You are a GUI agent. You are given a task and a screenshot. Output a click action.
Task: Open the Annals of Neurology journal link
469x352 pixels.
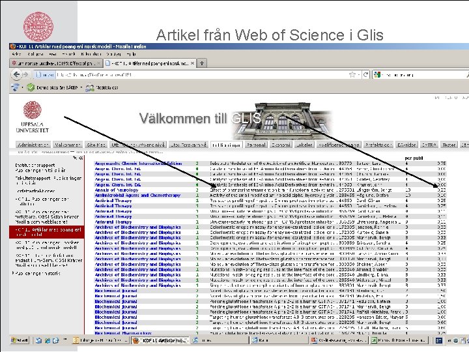(117, 190)
